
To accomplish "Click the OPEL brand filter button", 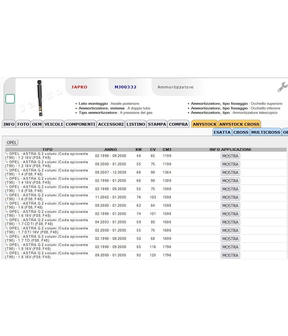I will [x=12, y=142].
